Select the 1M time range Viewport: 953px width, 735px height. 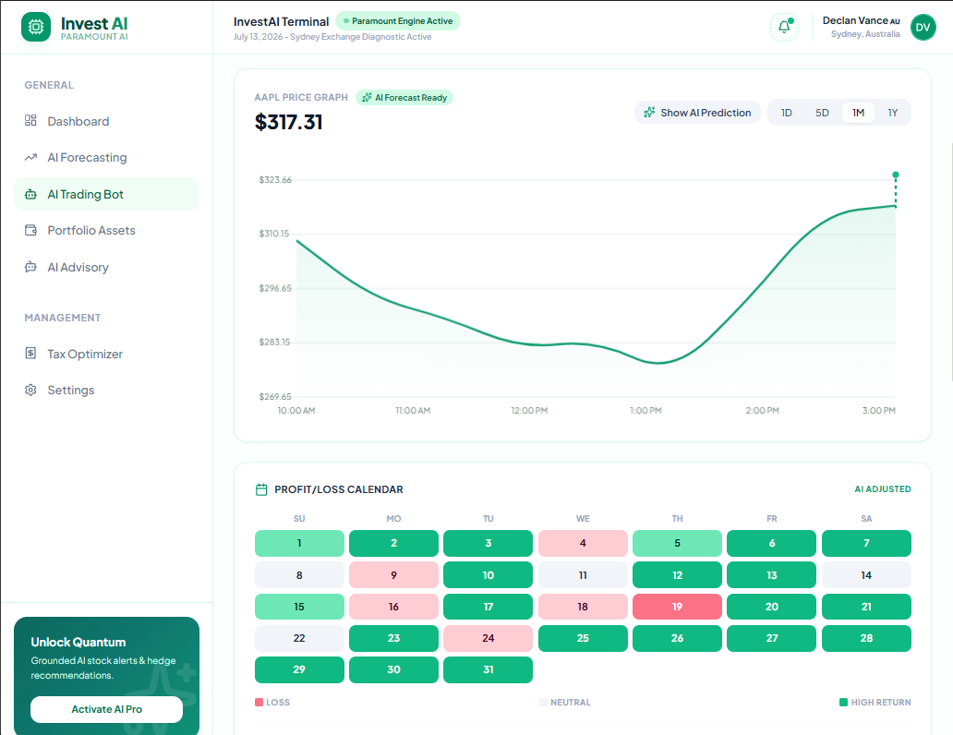click(x=858, y=113)
